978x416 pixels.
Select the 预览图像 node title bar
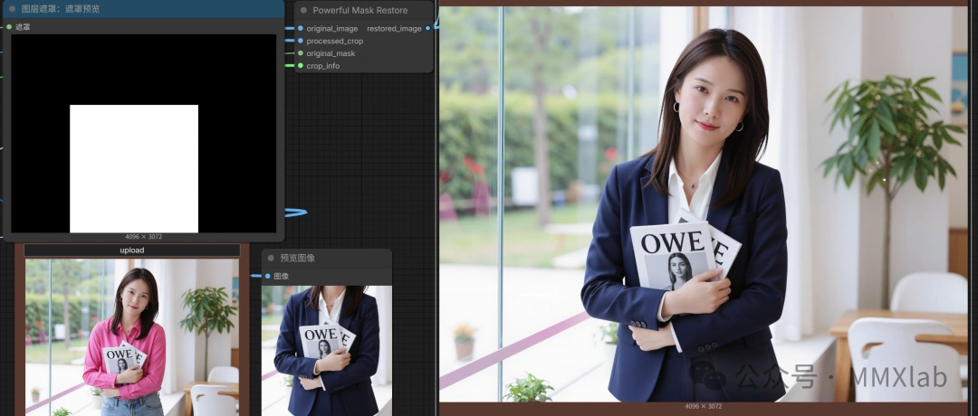326,259
